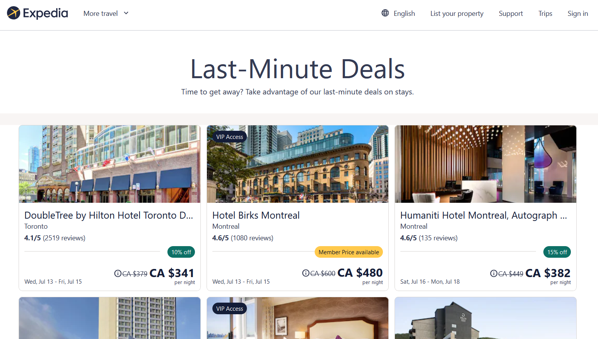This screenshot has width=598, height=339.
Task: Go to List your property
Action: coord(457,14)
